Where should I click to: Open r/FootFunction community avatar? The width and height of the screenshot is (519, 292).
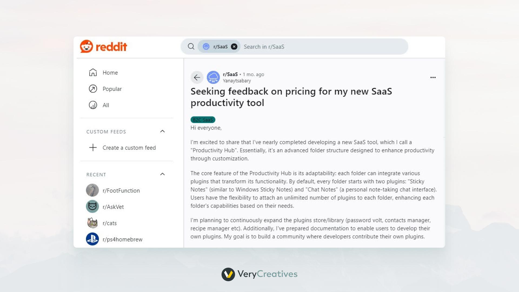point(92,190)
